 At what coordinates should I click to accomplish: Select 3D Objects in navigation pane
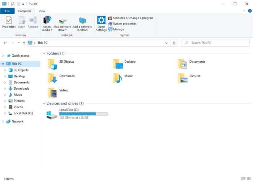click(21, 70)
